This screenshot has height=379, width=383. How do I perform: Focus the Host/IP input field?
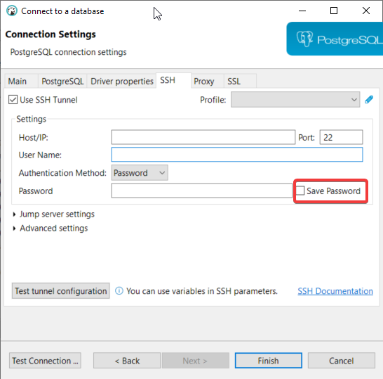[203, 137]
